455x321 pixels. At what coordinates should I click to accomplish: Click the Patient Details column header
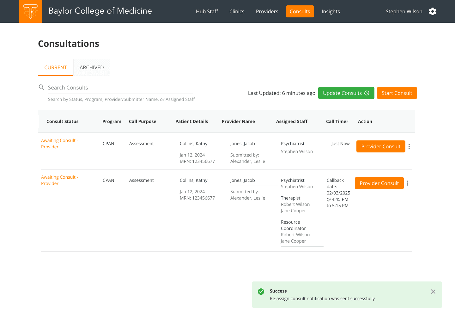(x=192, y=121)
